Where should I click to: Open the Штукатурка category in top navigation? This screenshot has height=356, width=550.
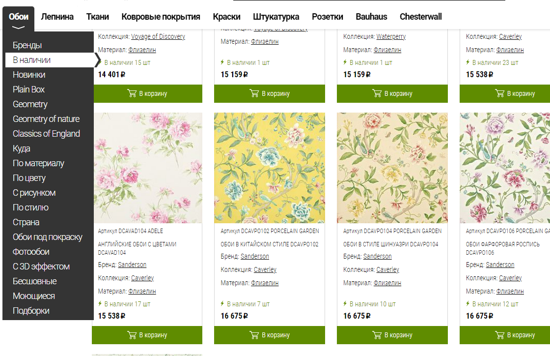(276, 17)
